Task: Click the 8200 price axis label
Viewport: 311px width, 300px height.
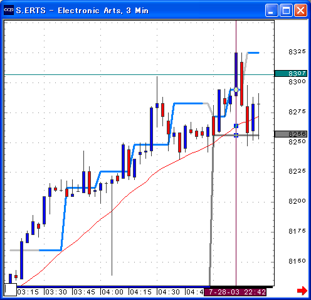Action: [x=297, y=201]
